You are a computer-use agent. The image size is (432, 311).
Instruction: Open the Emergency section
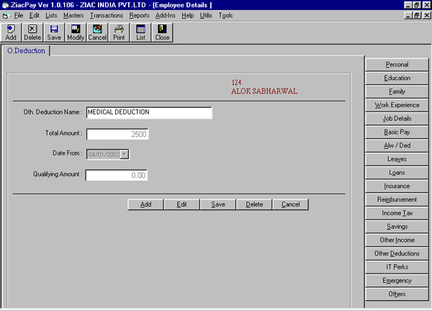click(x=397, y=281)
